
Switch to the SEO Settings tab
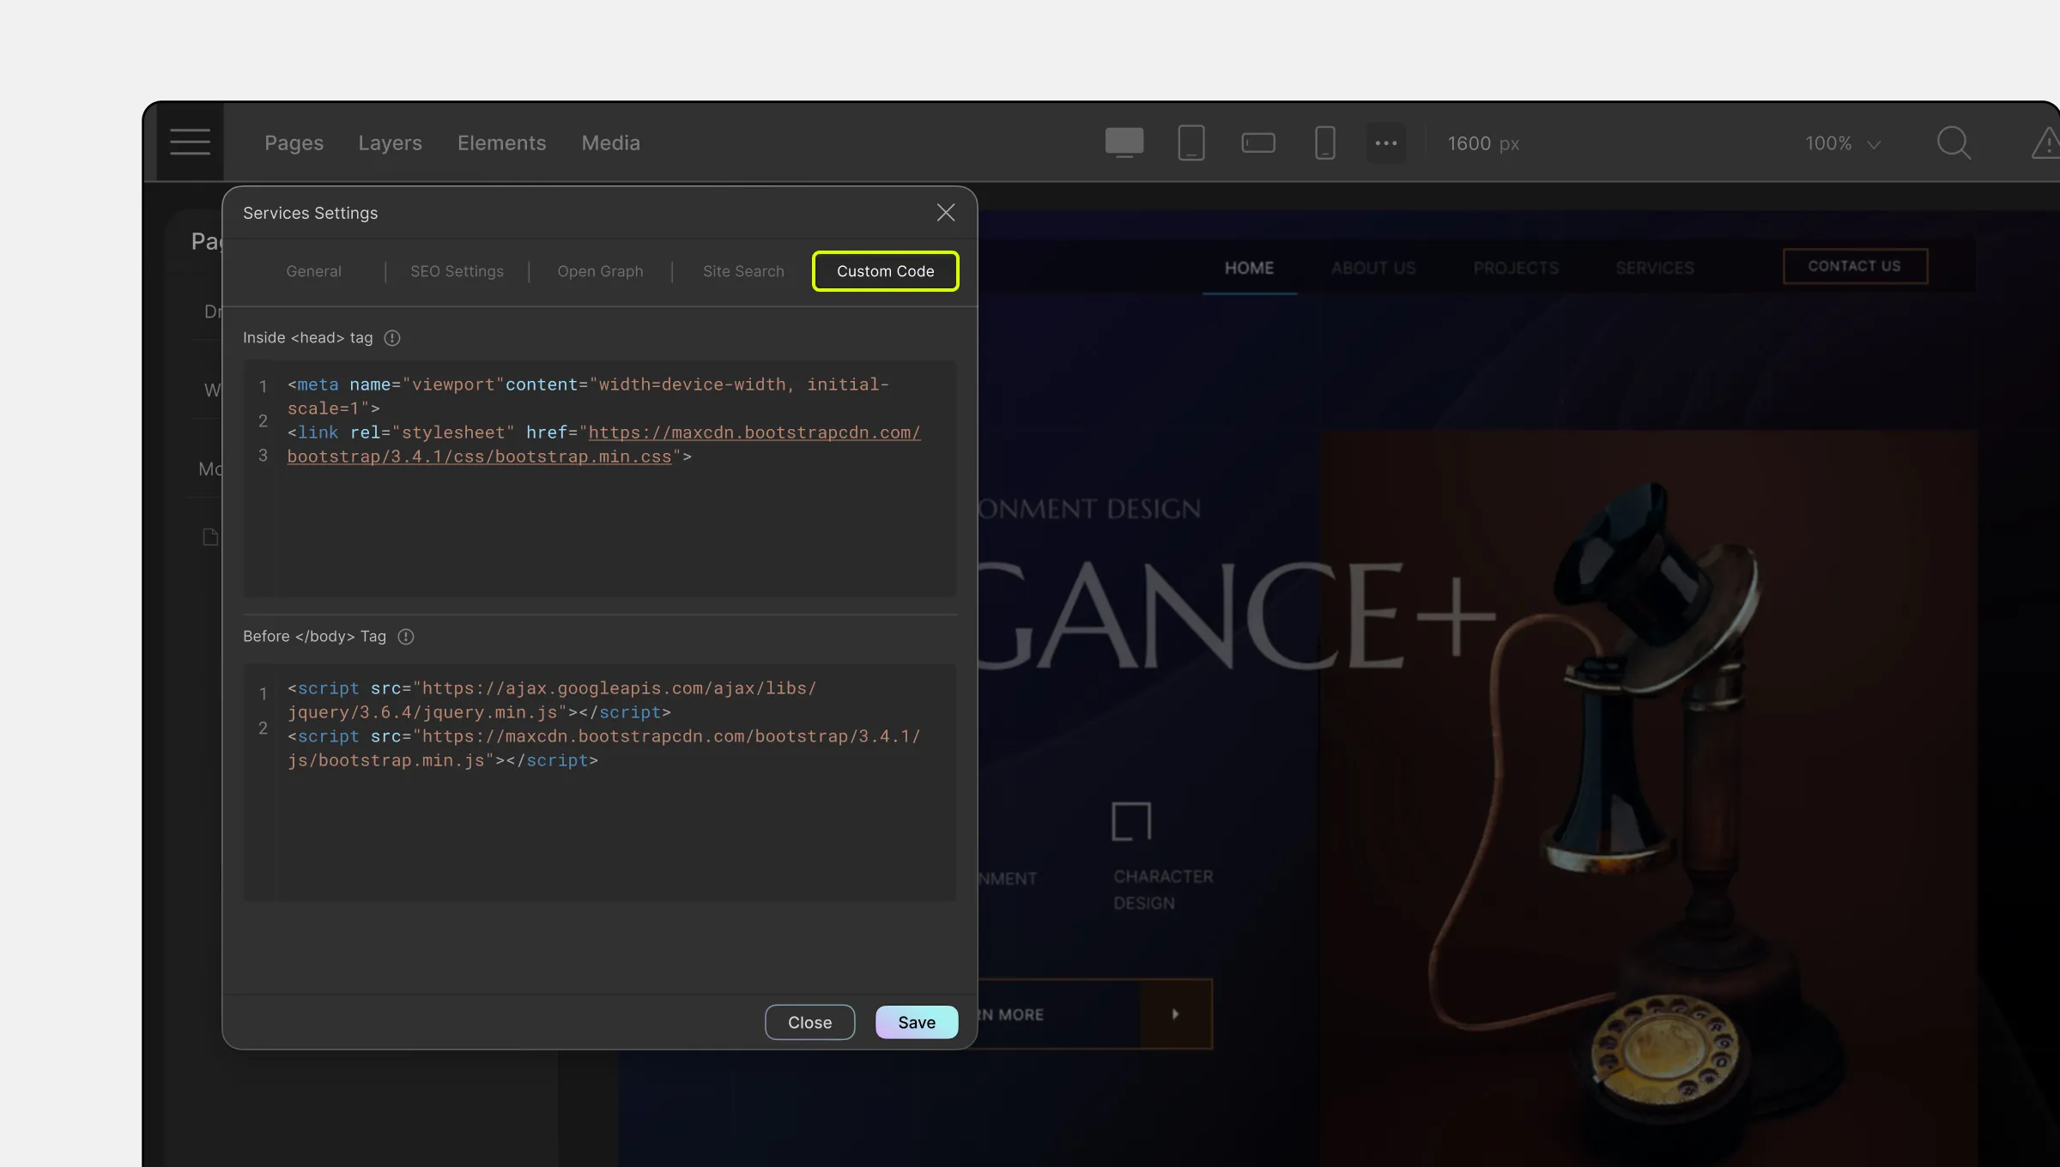pyautogui.click(x=456, y=270)
